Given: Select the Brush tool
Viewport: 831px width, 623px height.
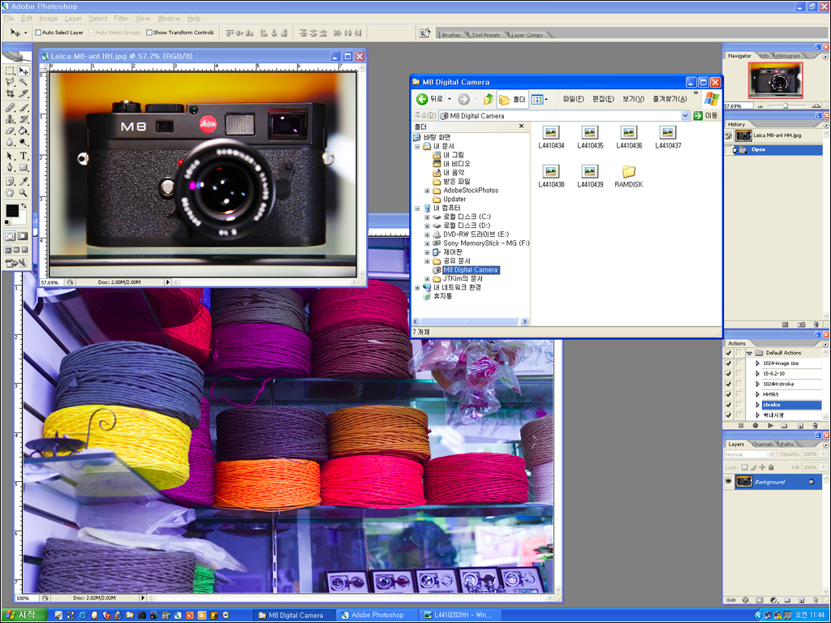Looking at the screenshot, I should tap(24, 108).
